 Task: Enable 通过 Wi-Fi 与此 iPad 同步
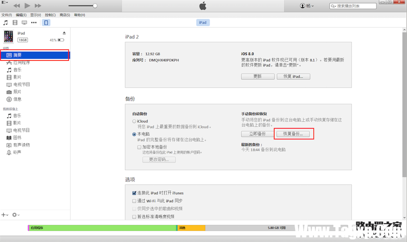click(x=134, y=201)
